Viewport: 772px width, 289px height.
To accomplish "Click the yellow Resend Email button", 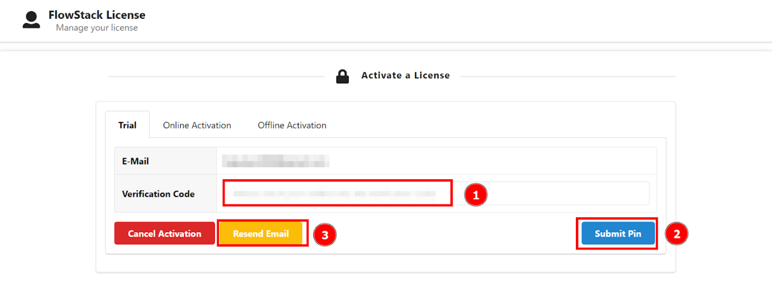I will [261, 233].
